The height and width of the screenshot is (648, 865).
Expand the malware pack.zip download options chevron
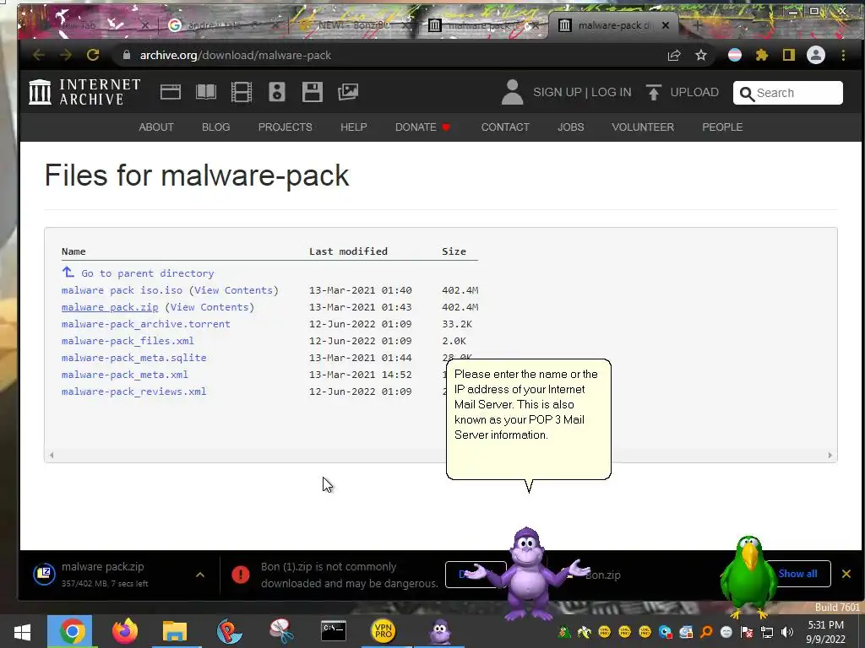tap(200, 575)
